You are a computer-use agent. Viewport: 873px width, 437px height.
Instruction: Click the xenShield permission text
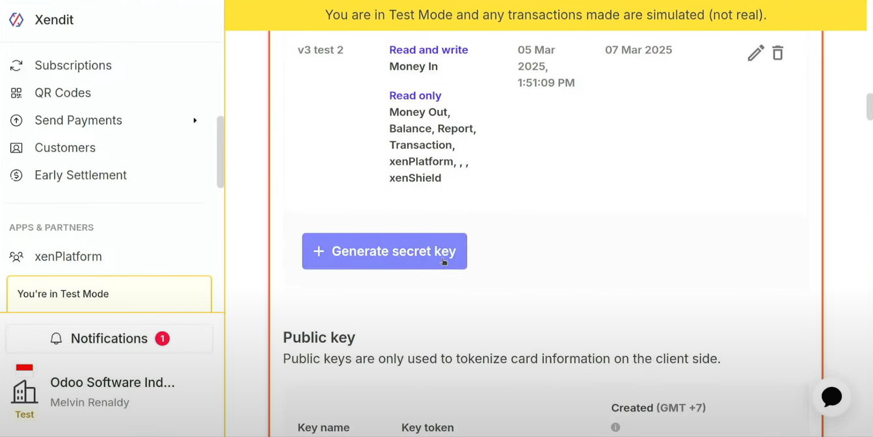[415, 178]
